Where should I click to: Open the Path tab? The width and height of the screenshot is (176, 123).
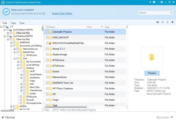(5, 23)
